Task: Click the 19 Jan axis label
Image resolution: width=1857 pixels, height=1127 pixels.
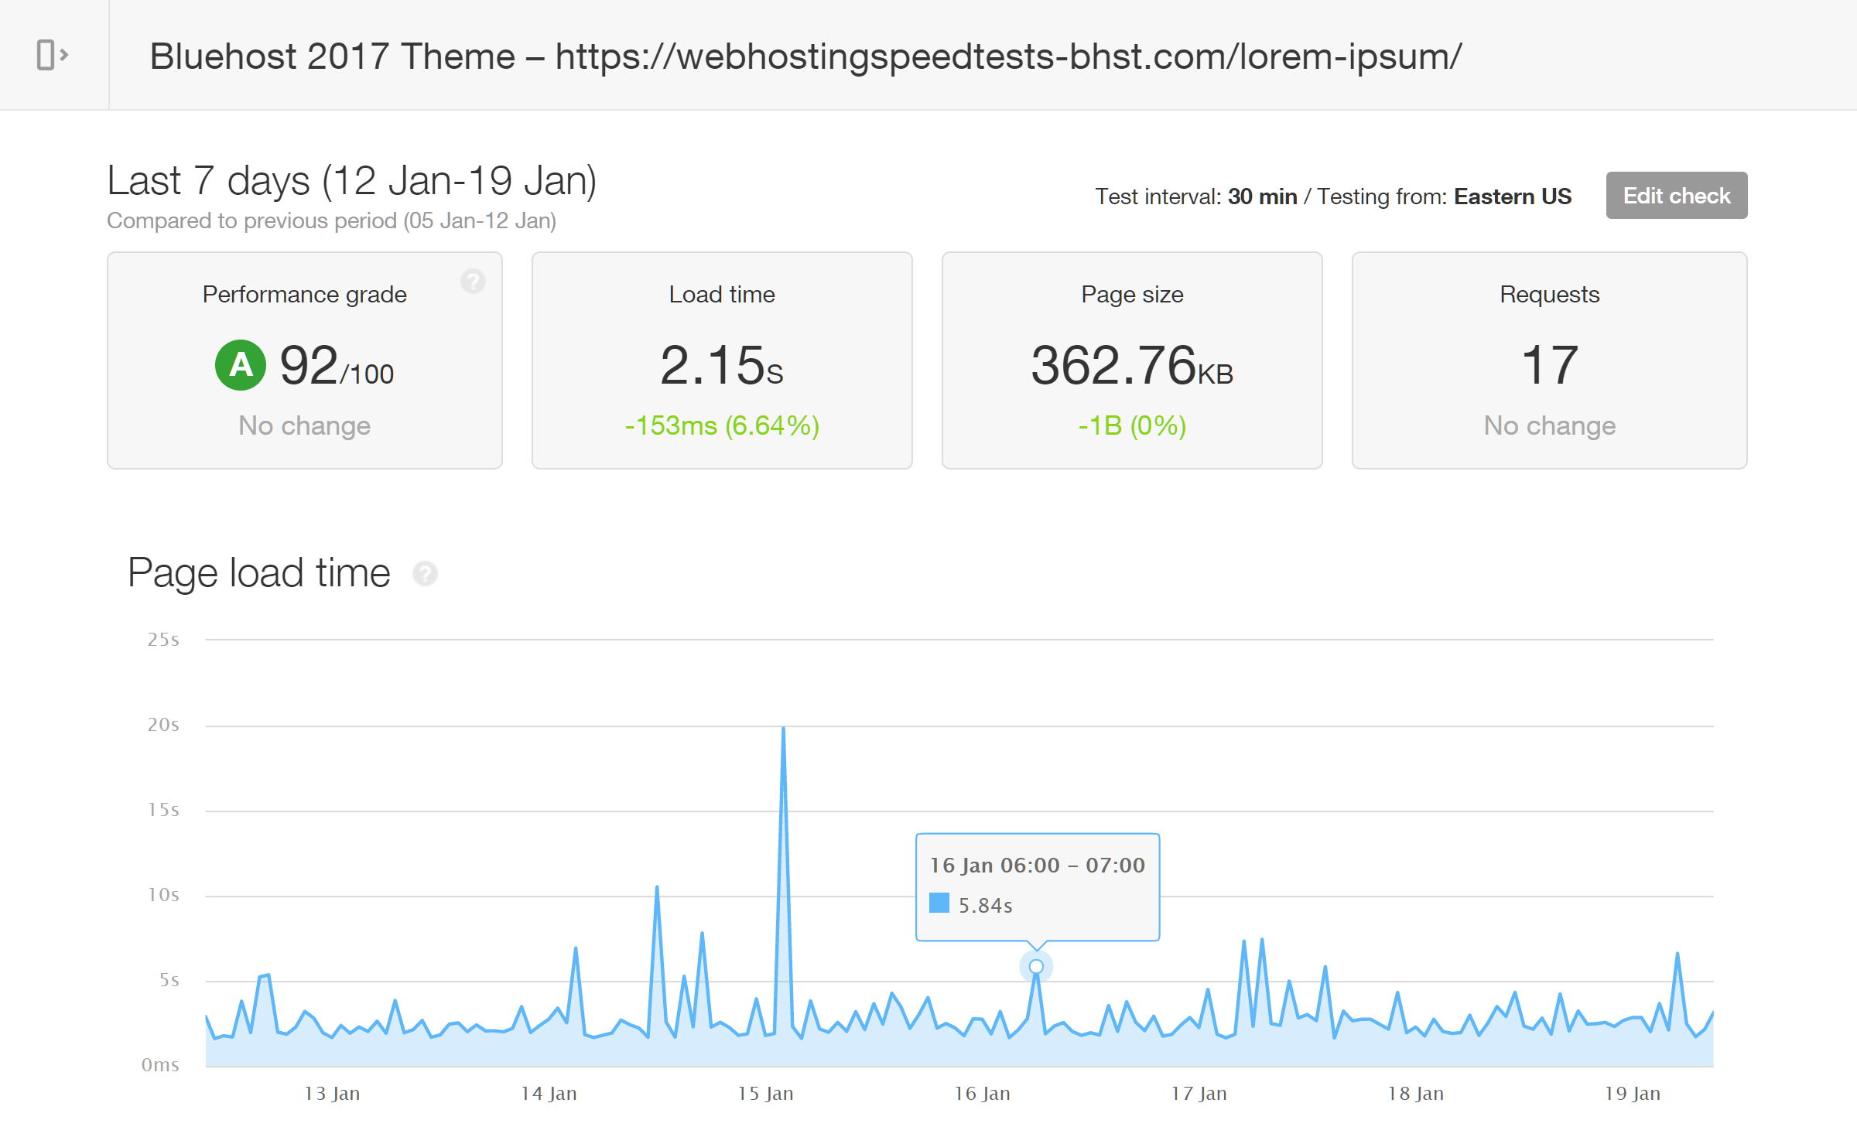Action: click(1632, 1093)
